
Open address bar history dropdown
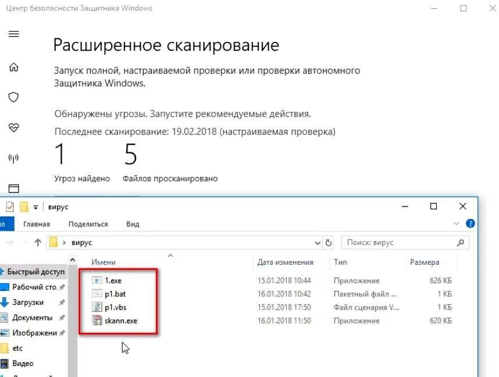[318, 243]
